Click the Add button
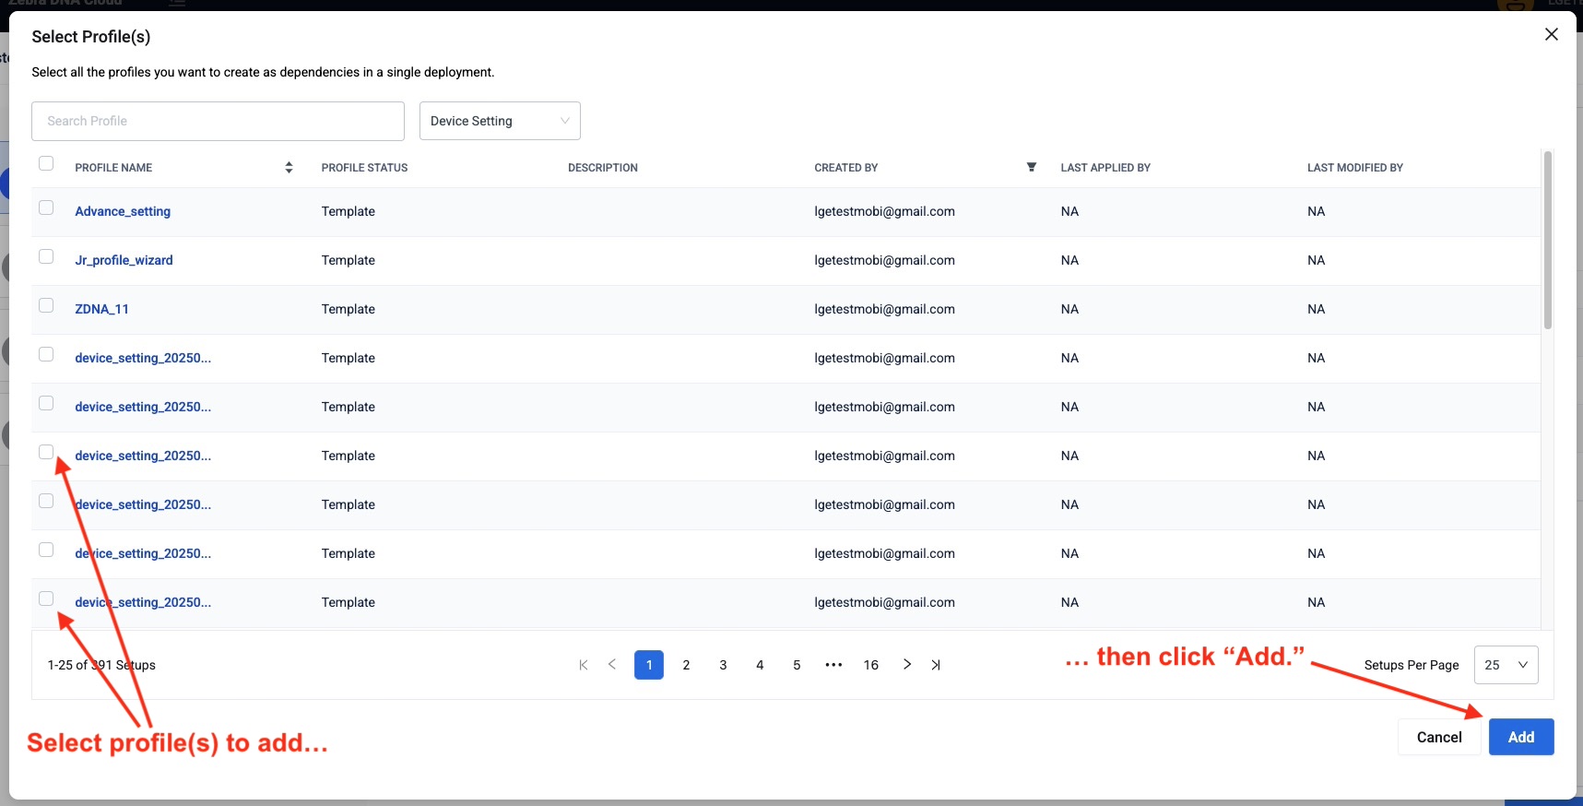The image size is (1583, 806). (1520, 737)
